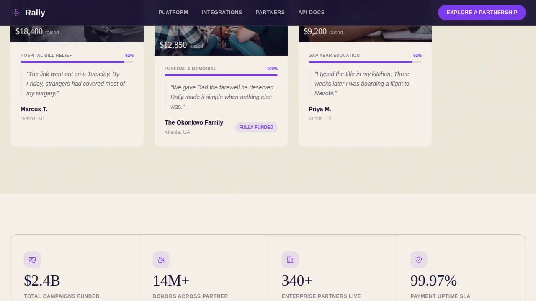Open the Integrations nav item
The width and height of the screenshot is (536, 301).
pos(222,13)
